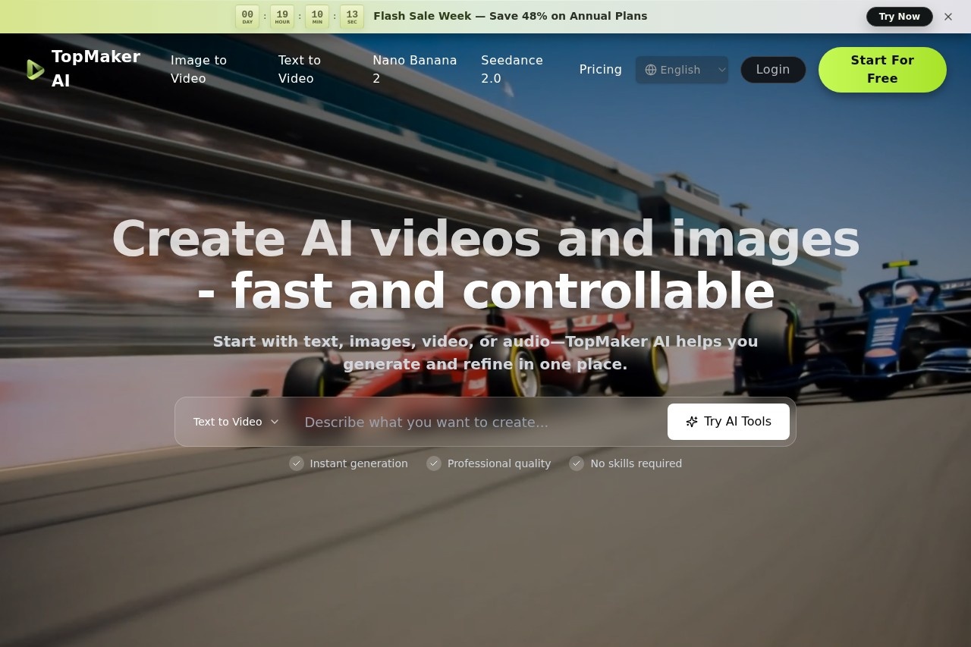
Task: Click the Professional quality checkmark icon
Action: pos(434,463)
